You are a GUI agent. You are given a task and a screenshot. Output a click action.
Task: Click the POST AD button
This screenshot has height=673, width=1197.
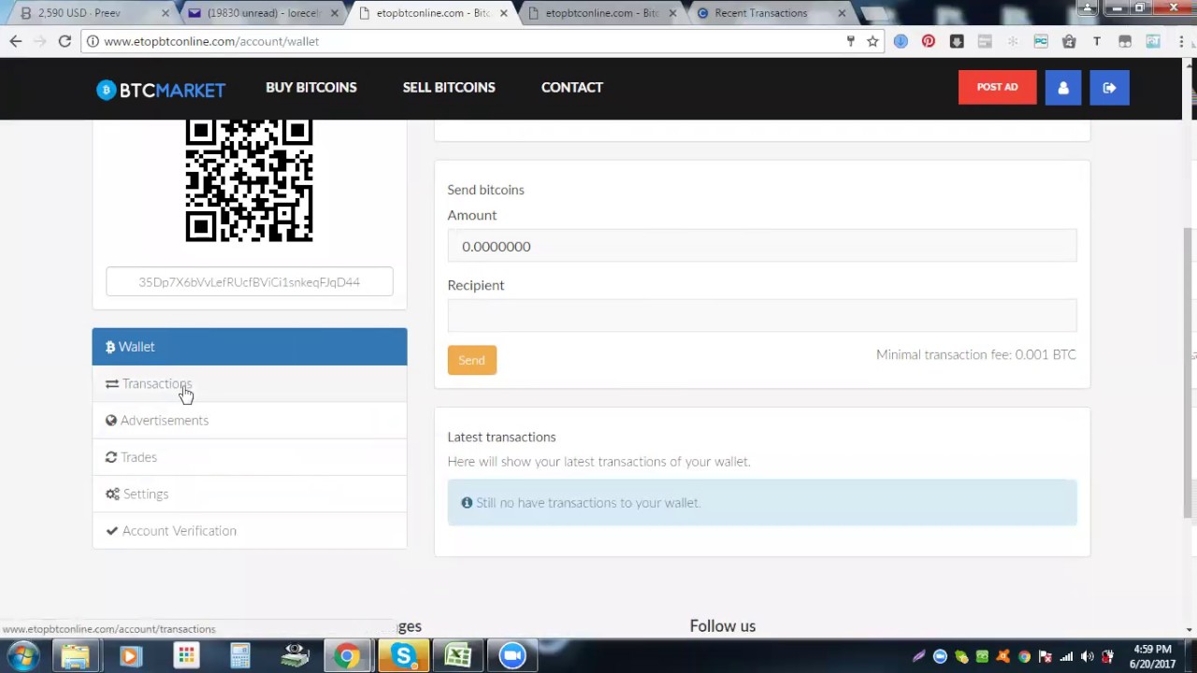click(x=997, y=87)
